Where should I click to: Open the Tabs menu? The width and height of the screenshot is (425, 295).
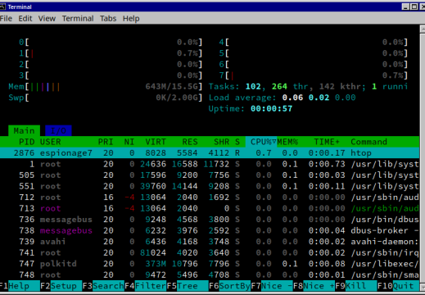coord(108,18)
